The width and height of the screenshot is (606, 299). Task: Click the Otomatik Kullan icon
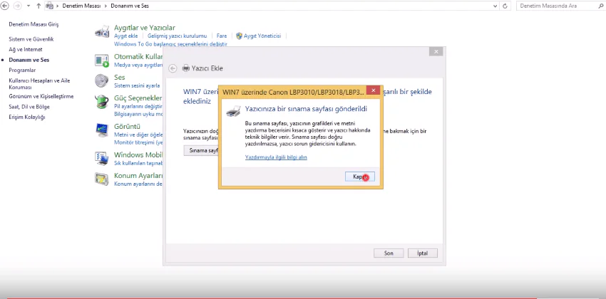[102, 61]
